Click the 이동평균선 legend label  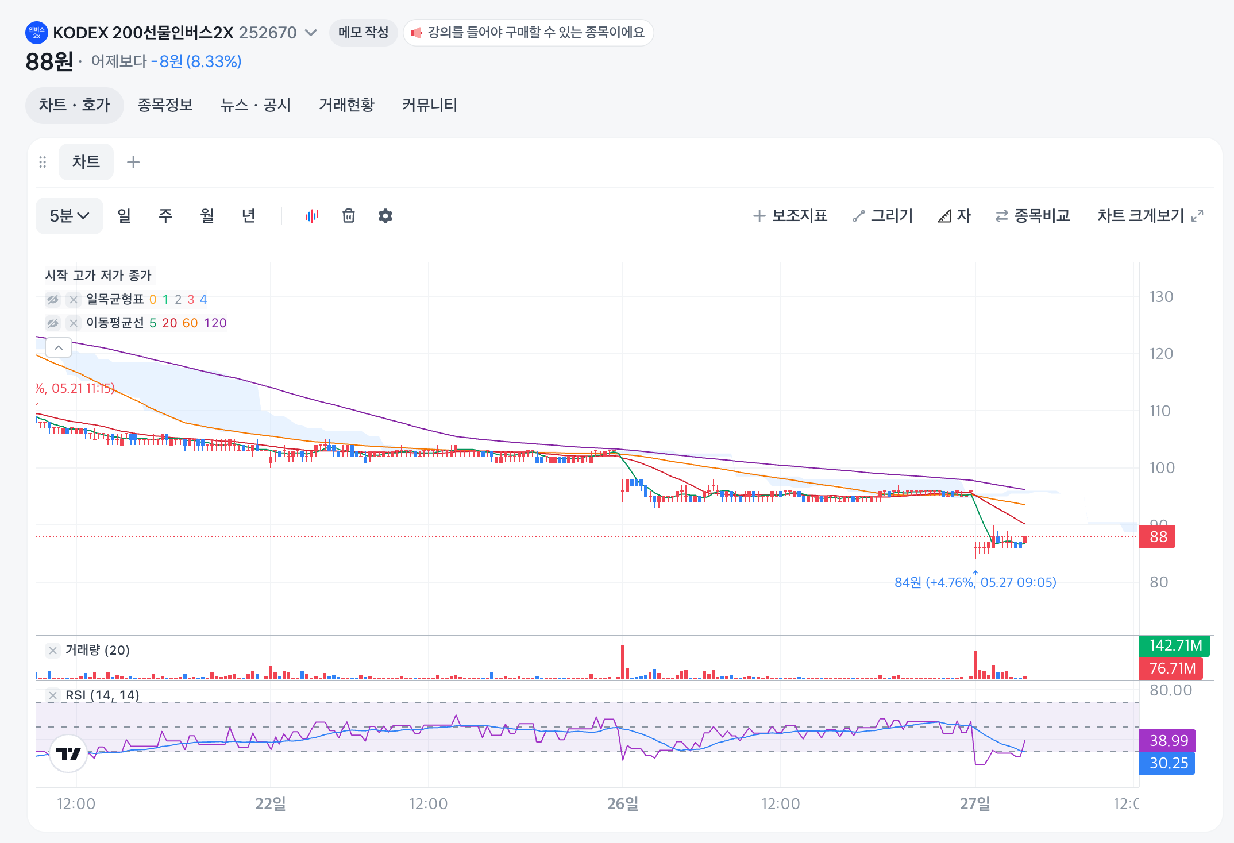[115, 323]
